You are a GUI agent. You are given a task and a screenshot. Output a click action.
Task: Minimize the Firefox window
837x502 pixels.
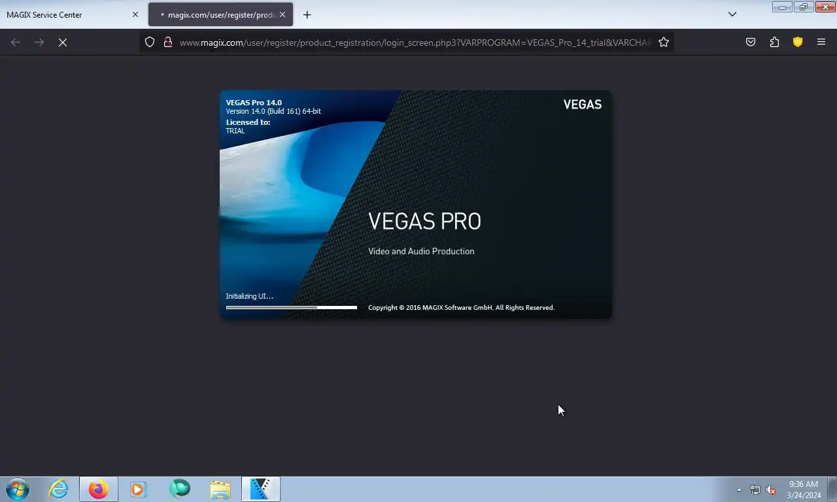[782, 7]
